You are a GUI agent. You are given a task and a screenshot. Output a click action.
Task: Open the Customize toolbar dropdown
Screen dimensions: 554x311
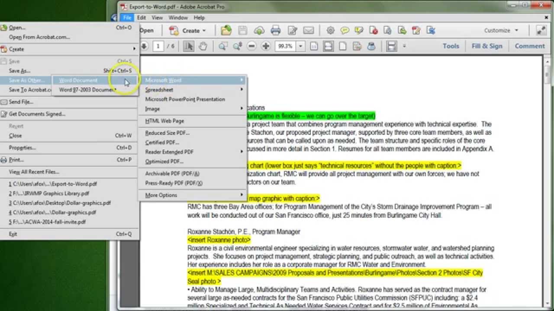pos(501,30)
